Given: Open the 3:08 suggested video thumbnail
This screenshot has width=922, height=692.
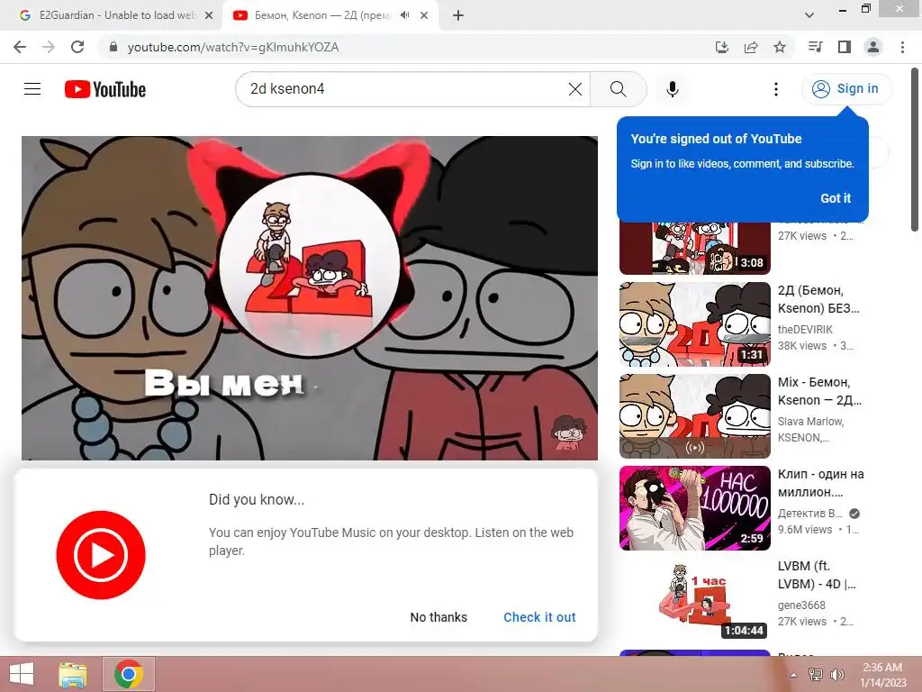Looking at the screenshot, I should click(x=694, y=249).
